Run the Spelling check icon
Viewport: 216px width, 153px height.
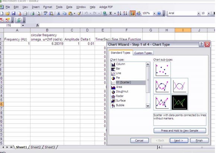pyautogui.click(x=45, y=13)
